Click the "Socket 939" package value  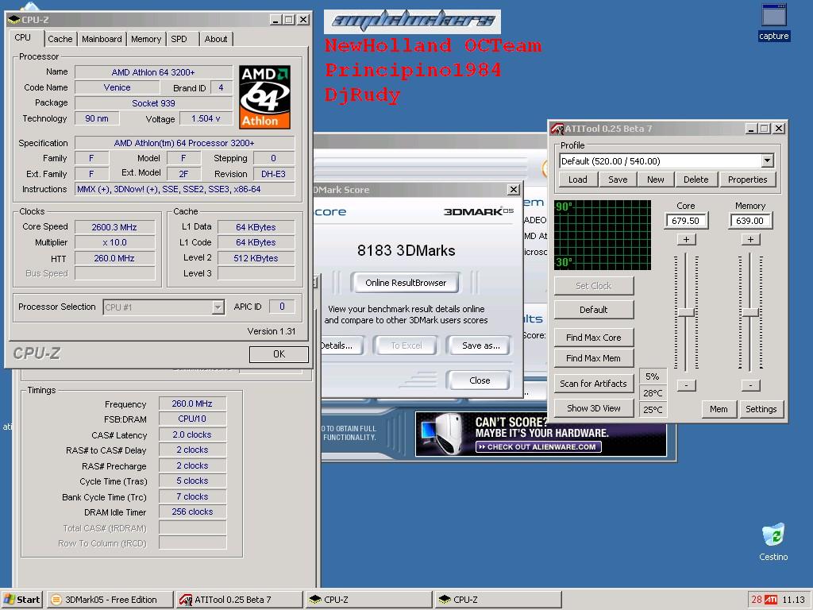pyautogui.click(x=153, y=103)
